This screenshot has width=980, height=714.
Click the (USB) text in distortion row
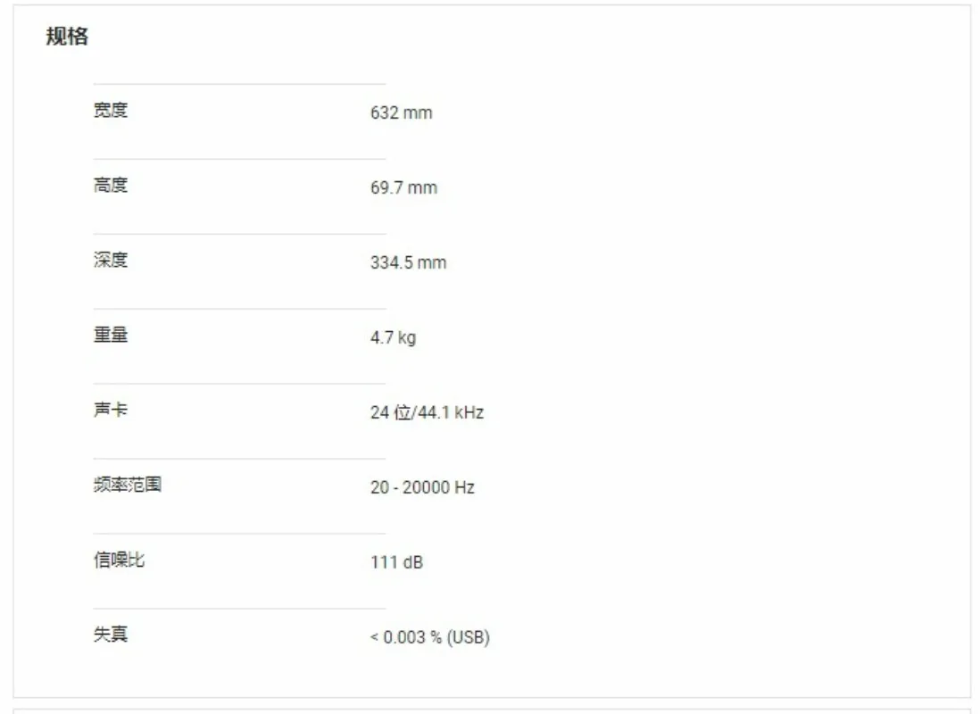pyautogui.click(x=468, y=637)
